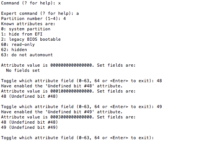Select the '2: legacy BIOS bootable' line
199x141 pixels.
pos(31,40)
